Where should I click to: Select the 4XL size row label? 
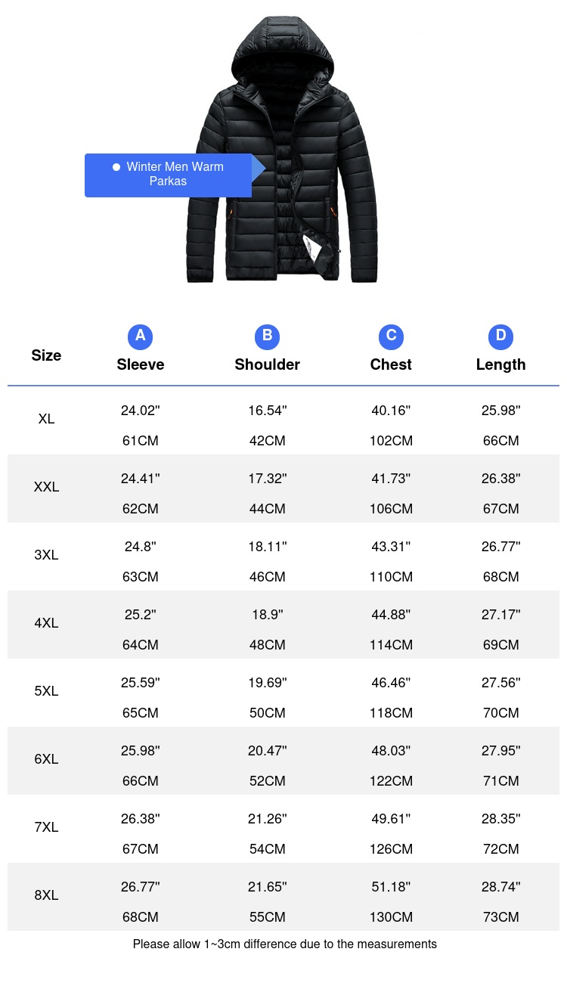pyautogui.click(x=46, y=623)
